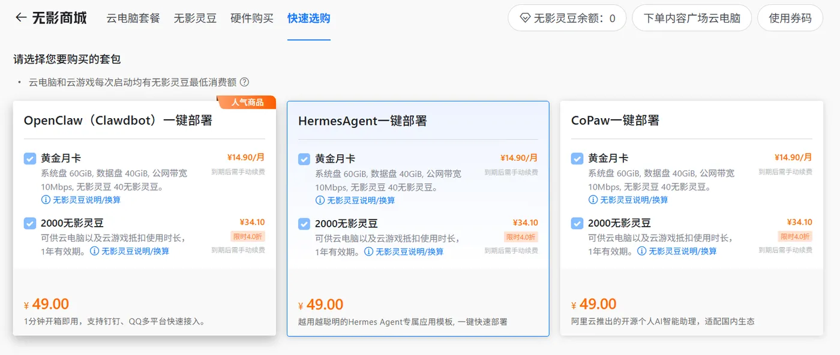
Task: Toggle 黄金月卡 checkbox in the CoPaw card
Action: (x=577, y=158)
